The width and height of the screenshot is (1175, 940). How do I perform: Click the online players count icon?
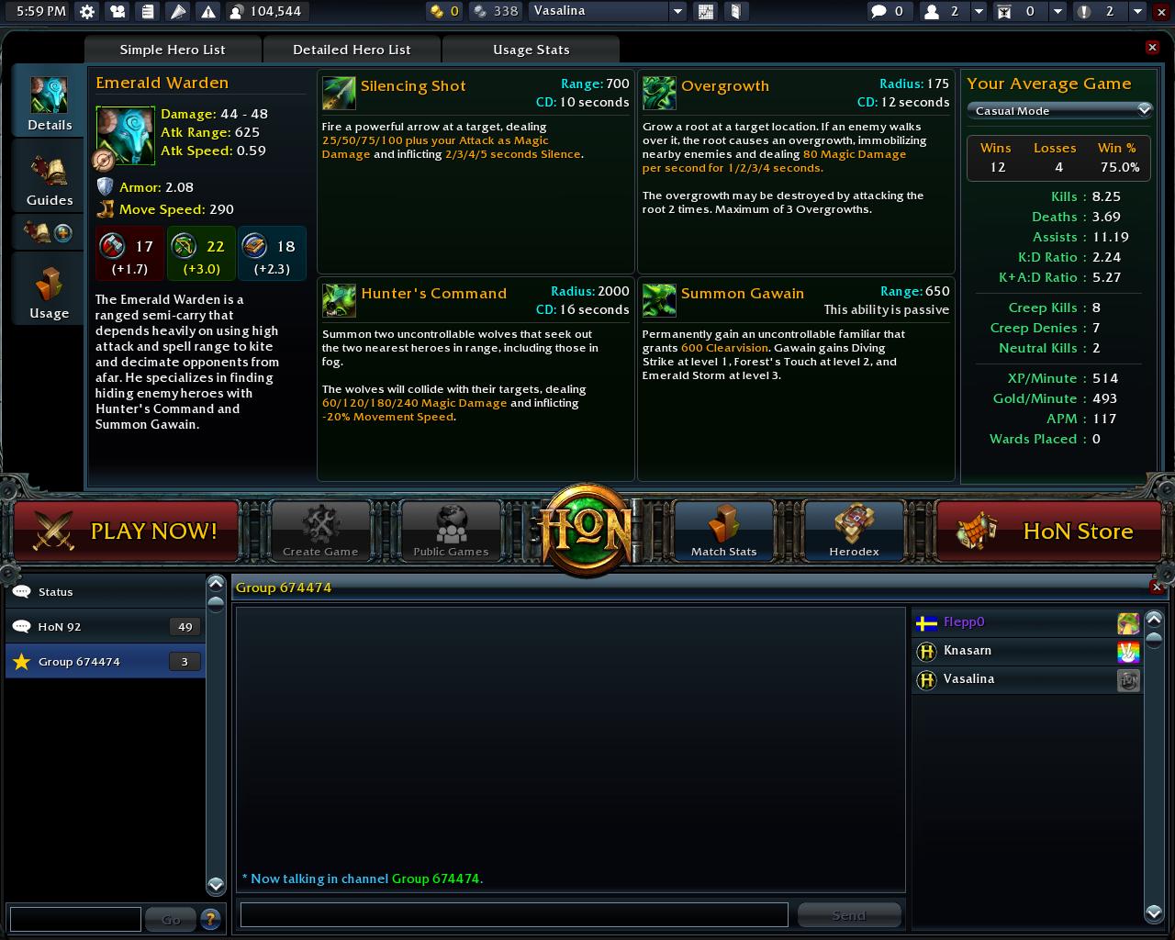[x=237, y=12]
